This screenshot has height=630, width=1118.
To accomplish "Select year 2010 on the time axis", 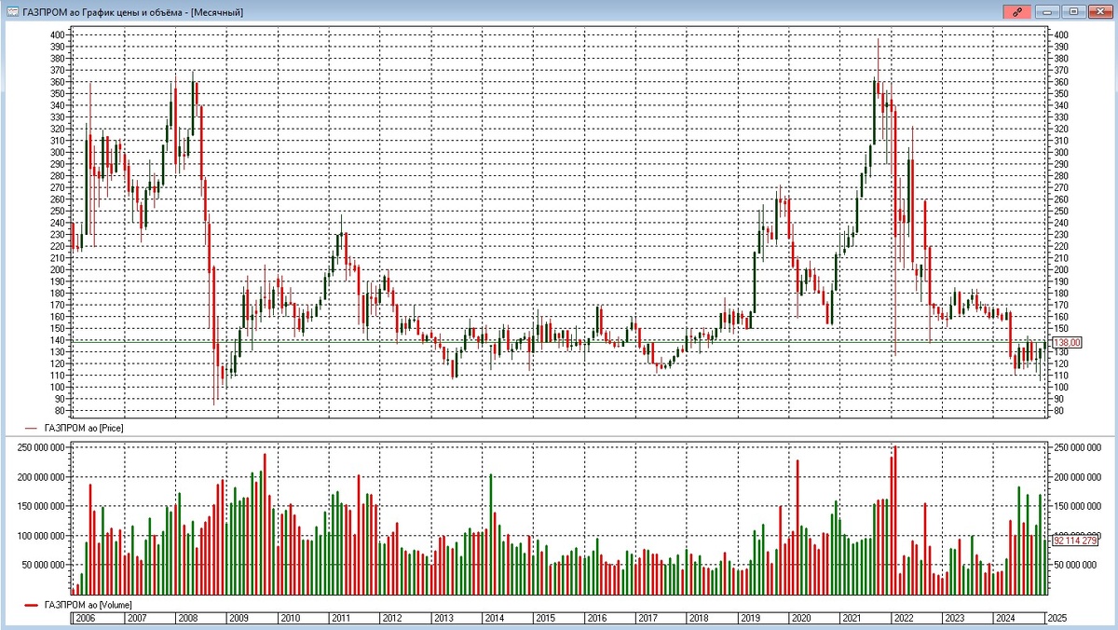I will click(x=290, y=618).
